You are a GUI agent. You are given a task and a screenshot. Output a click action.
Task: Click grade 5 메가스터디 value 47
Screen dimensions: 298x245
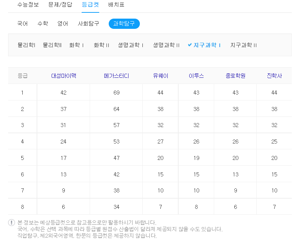(x=116, y=158)
